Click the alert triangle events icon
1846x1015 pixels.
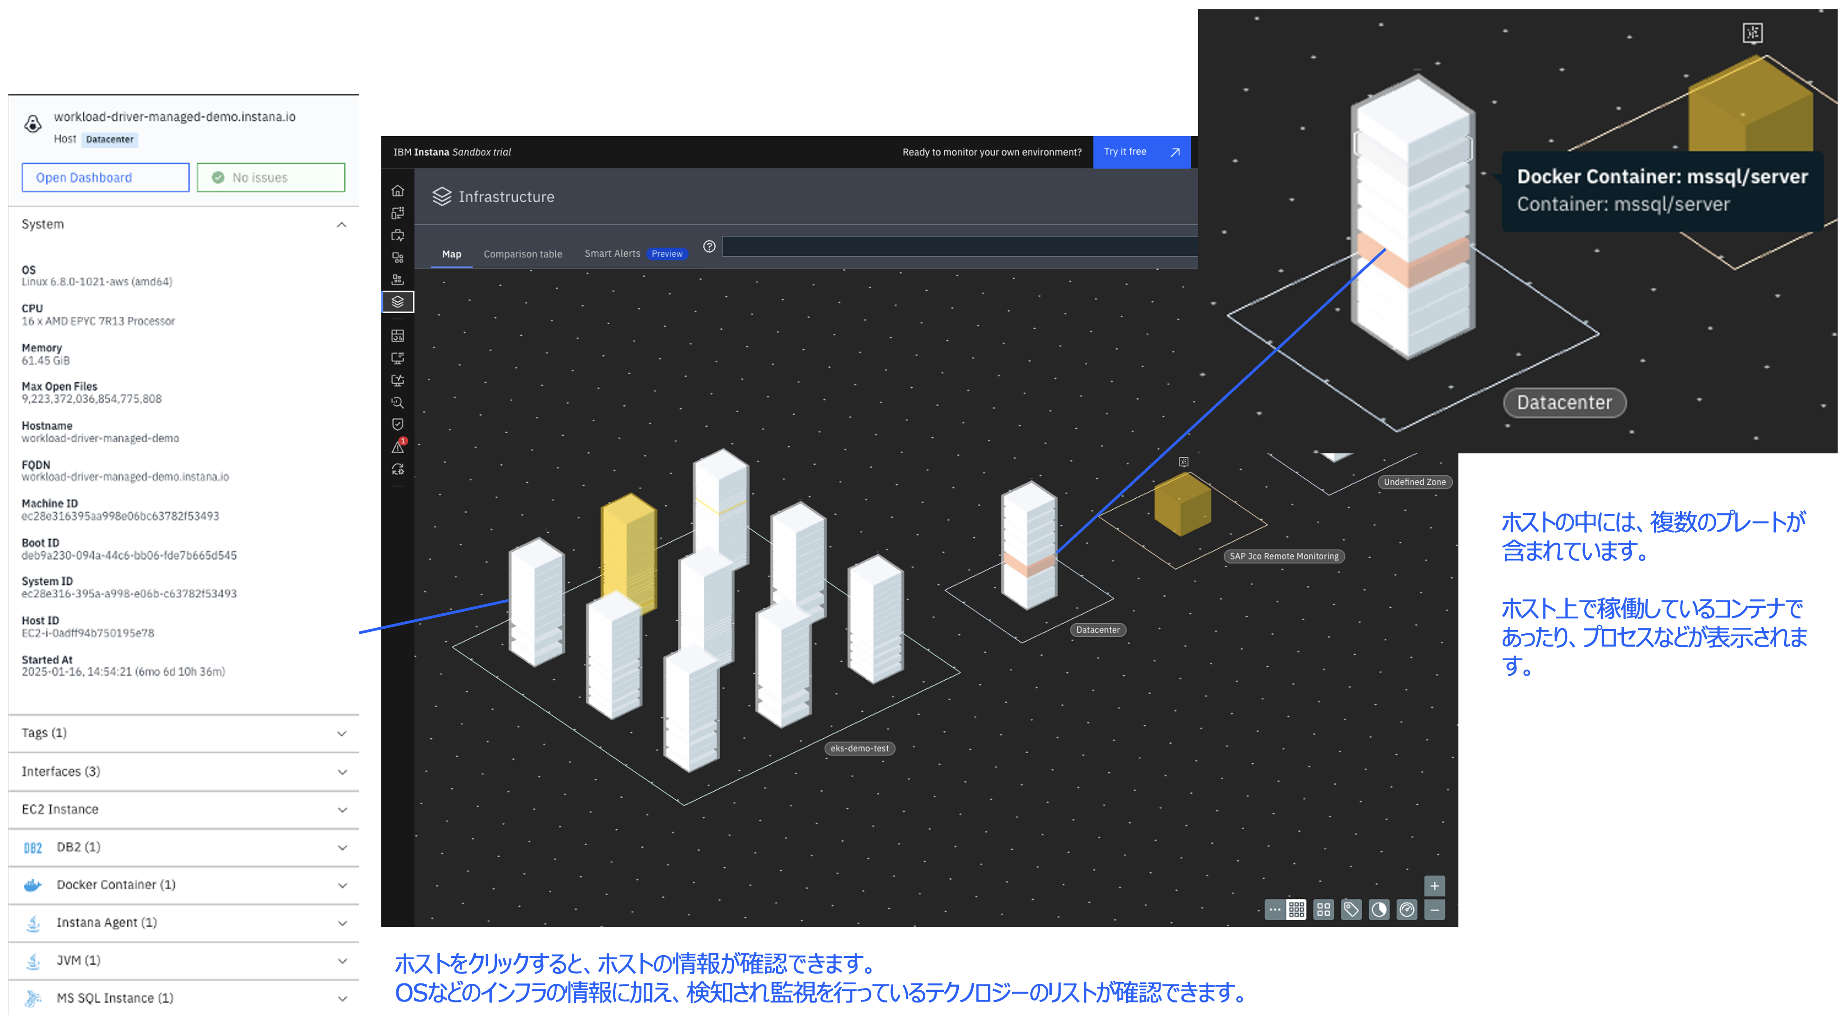398,448
